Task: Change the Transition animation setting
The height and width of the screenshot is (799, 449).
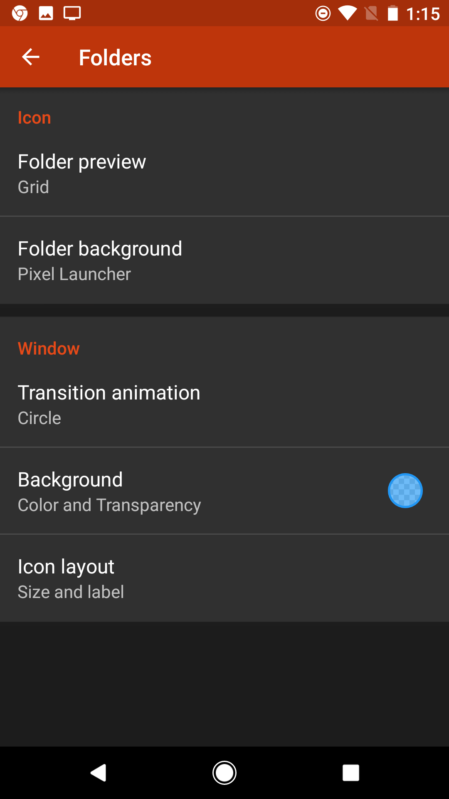Action: pyautogui.click(x=224, y=404)
